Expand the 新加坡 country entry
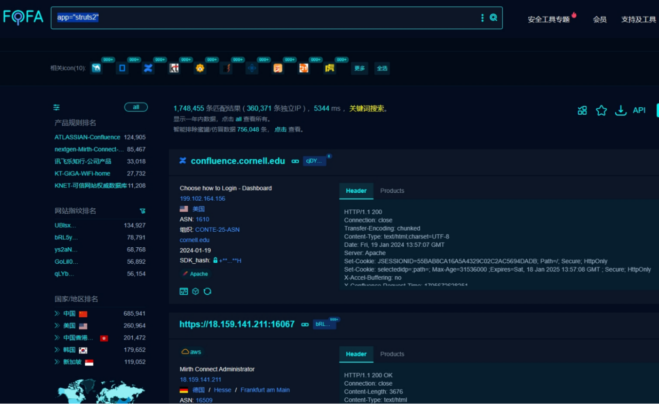 (57, 362)
